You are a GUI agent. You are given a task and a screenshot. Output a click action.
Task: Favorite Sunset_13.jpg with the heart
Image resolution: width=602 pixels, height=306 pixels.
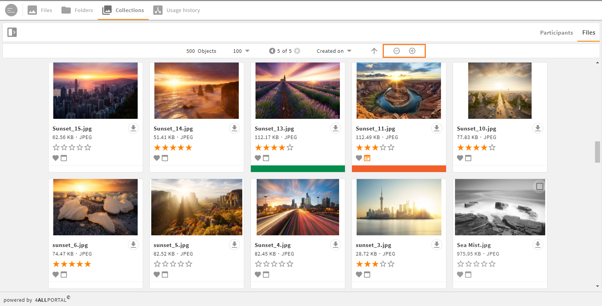[x=258, y=158]
